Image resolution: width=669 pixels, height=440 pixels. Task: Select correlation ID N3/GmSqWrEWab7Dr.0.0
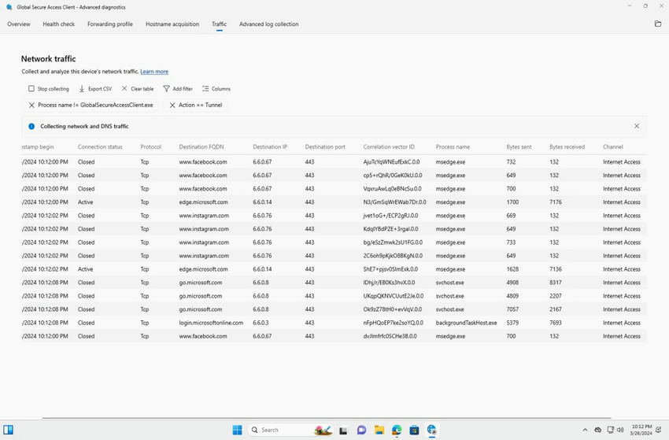(394, 202)
